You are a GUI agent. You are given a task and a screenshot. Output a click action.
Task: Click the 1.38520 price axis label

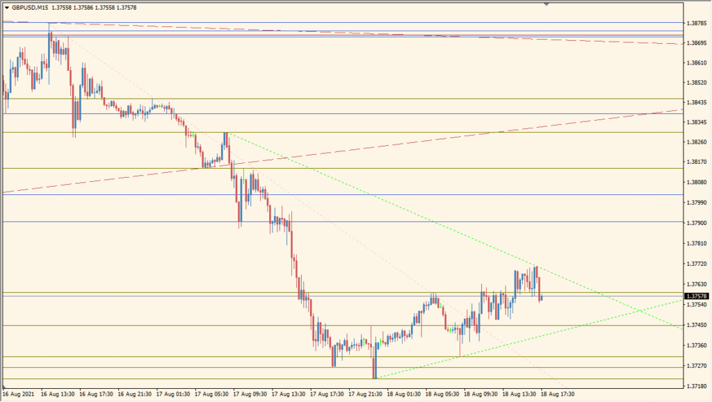tap(697, 83)
